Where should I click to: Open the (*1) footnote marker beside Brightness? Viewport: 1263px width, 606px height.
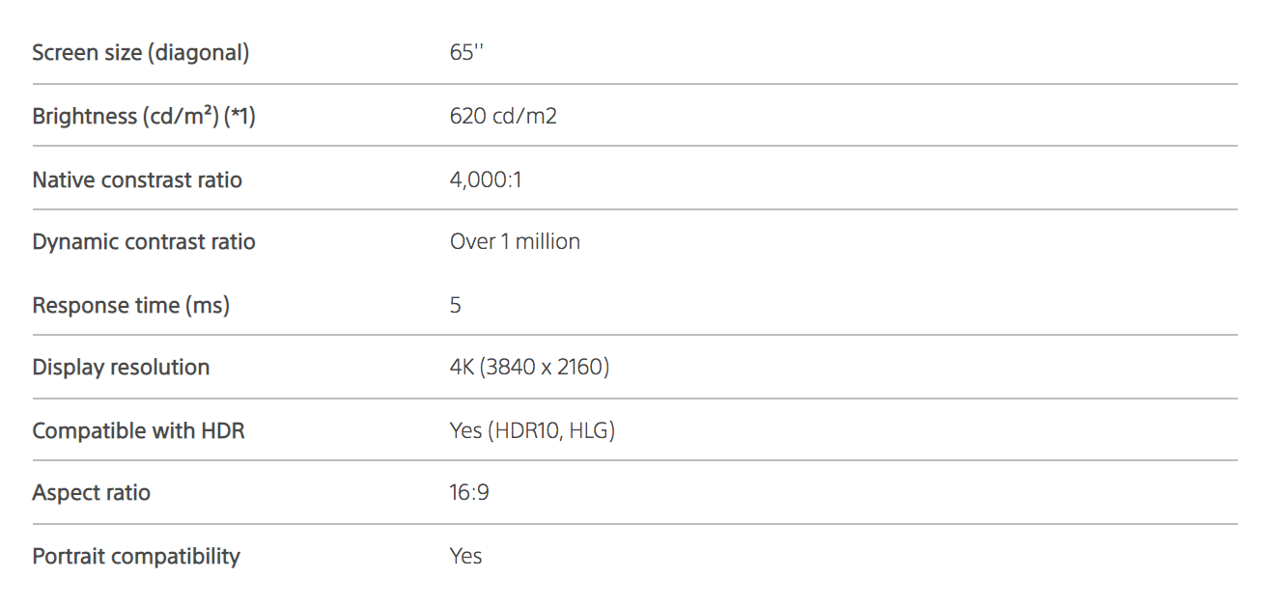239,117
